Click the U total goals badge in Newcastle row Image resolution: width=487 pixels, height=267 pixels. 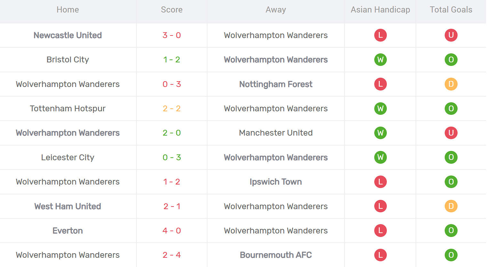point(451,35)
